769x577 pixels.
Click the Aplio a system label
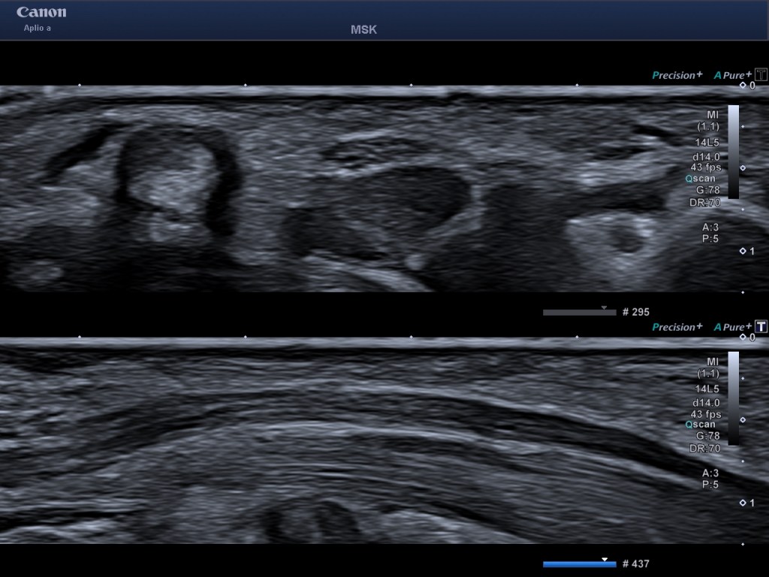pos(37,28)
